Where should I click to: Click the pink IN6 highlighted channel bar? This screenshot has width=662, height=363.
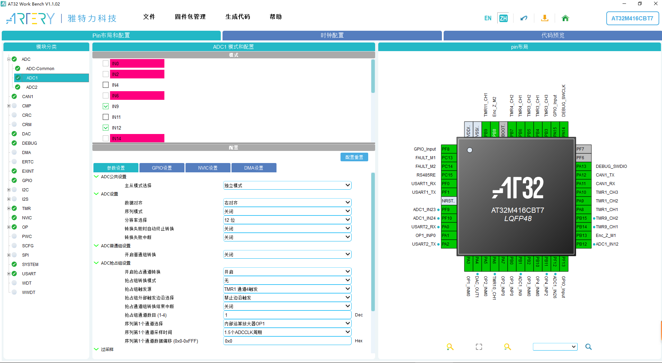pyautogui.click(x=137, y=96)
